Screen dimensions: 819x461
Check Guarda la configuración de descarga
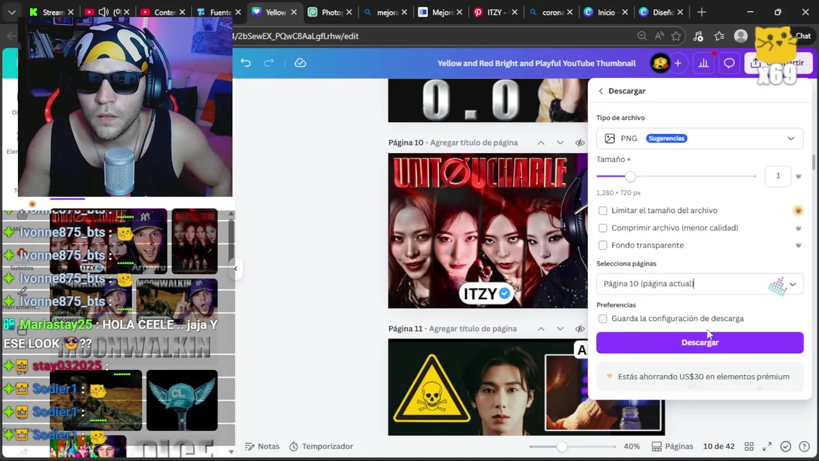tap(603, 318)
